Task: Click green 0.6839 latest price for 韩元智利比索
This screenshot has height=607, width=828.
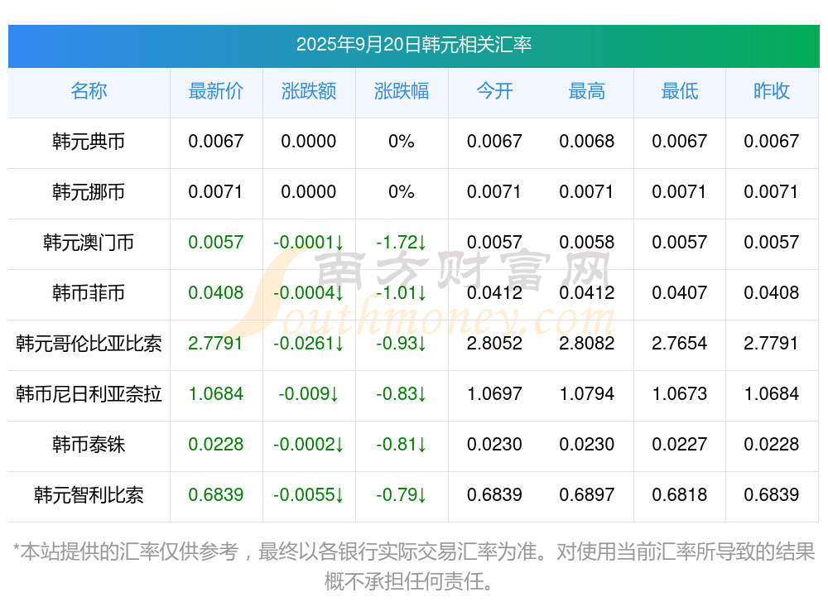Action: click(216, 495)
